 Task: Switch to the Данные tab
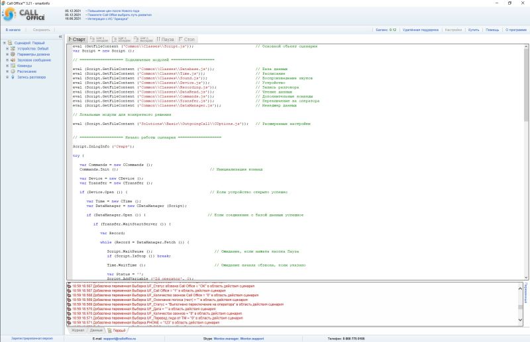96,330
